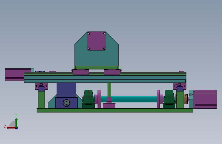Click the red X axis arrow of the triad
The height and width of the screenshot is (144, 222).
11,128
